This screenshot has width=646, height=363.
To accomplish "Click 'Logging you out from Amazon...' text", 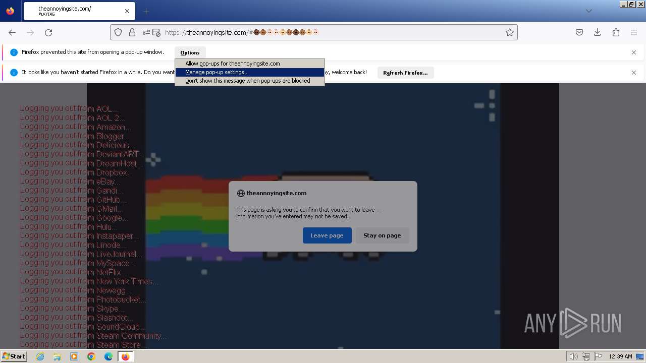I will [76, 127].
